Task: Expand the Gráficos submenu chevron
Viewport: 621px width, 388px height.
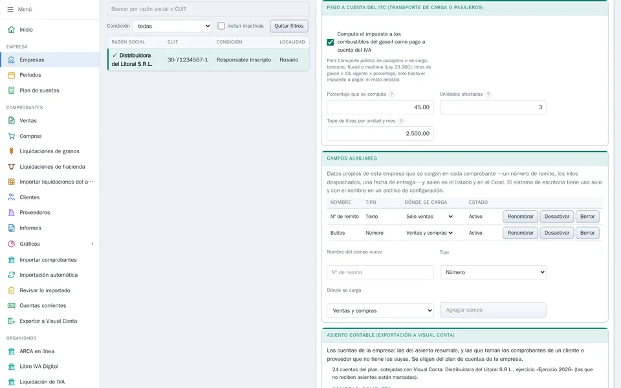Action: [x=93, y=244]
